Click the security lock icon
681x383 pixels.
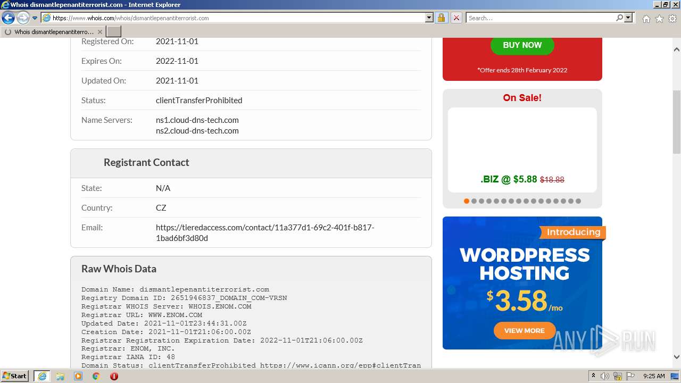click(x=441, y=18)
